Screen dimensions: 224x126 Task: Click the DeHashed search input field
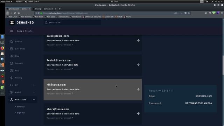[x=72, y=22]
